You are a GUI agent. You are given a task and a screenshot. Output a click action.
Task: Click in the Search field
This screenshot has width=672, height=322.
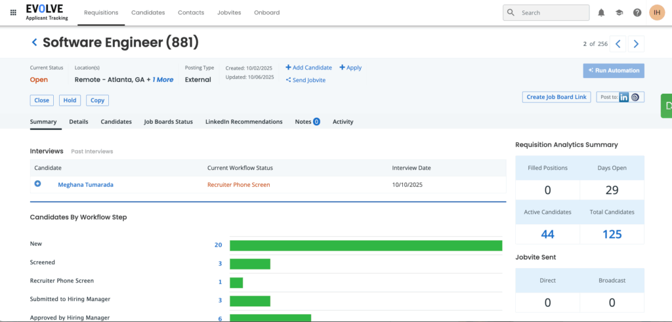[x=551, y=12]
